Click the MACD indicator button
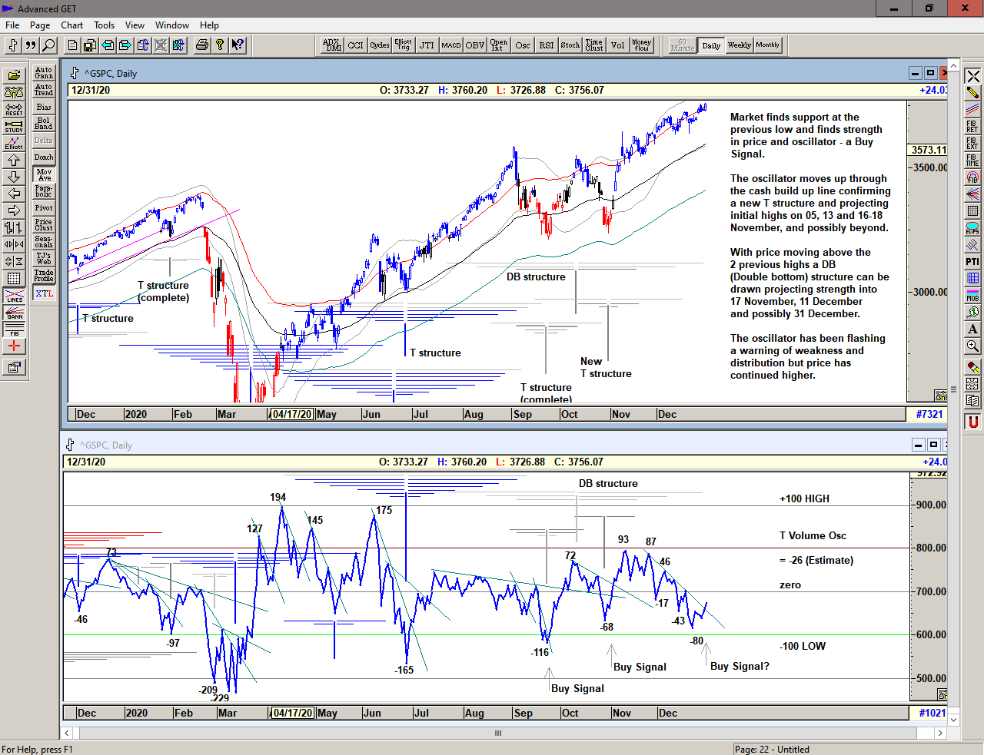Screen dimensions: 984x755 pyautogui.click(x=450, y=45)
